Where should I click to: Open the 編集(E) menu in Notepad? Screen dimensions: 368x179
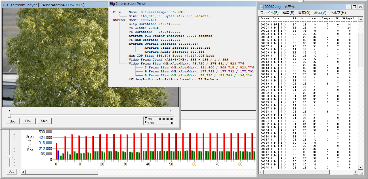click(288, 13)
